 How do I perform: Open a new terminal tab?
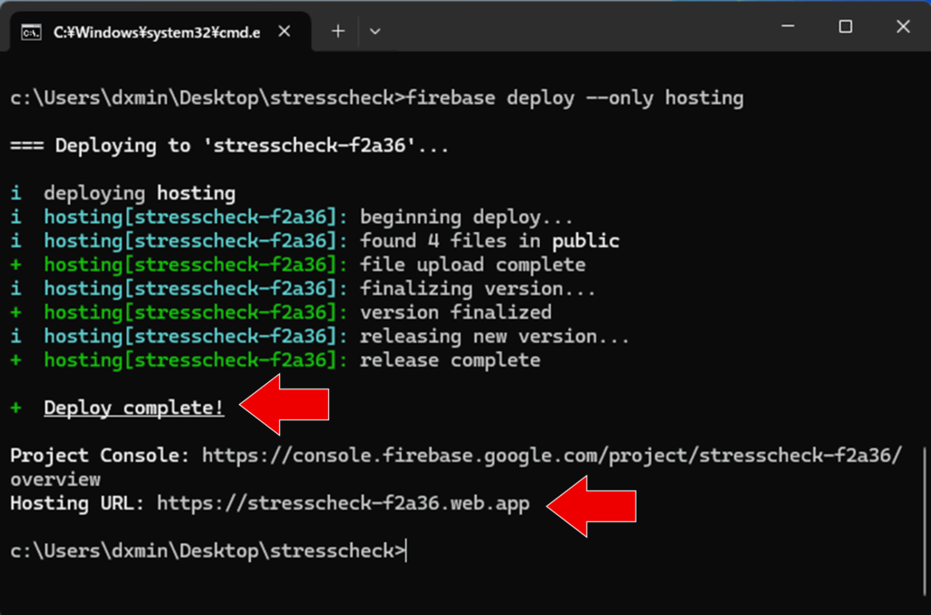click(x=338, y=32)
